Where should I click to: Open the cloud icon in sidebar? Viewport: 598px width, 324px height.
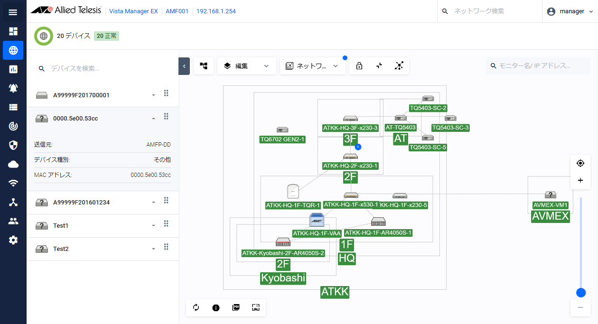click(x=13, y=164)
